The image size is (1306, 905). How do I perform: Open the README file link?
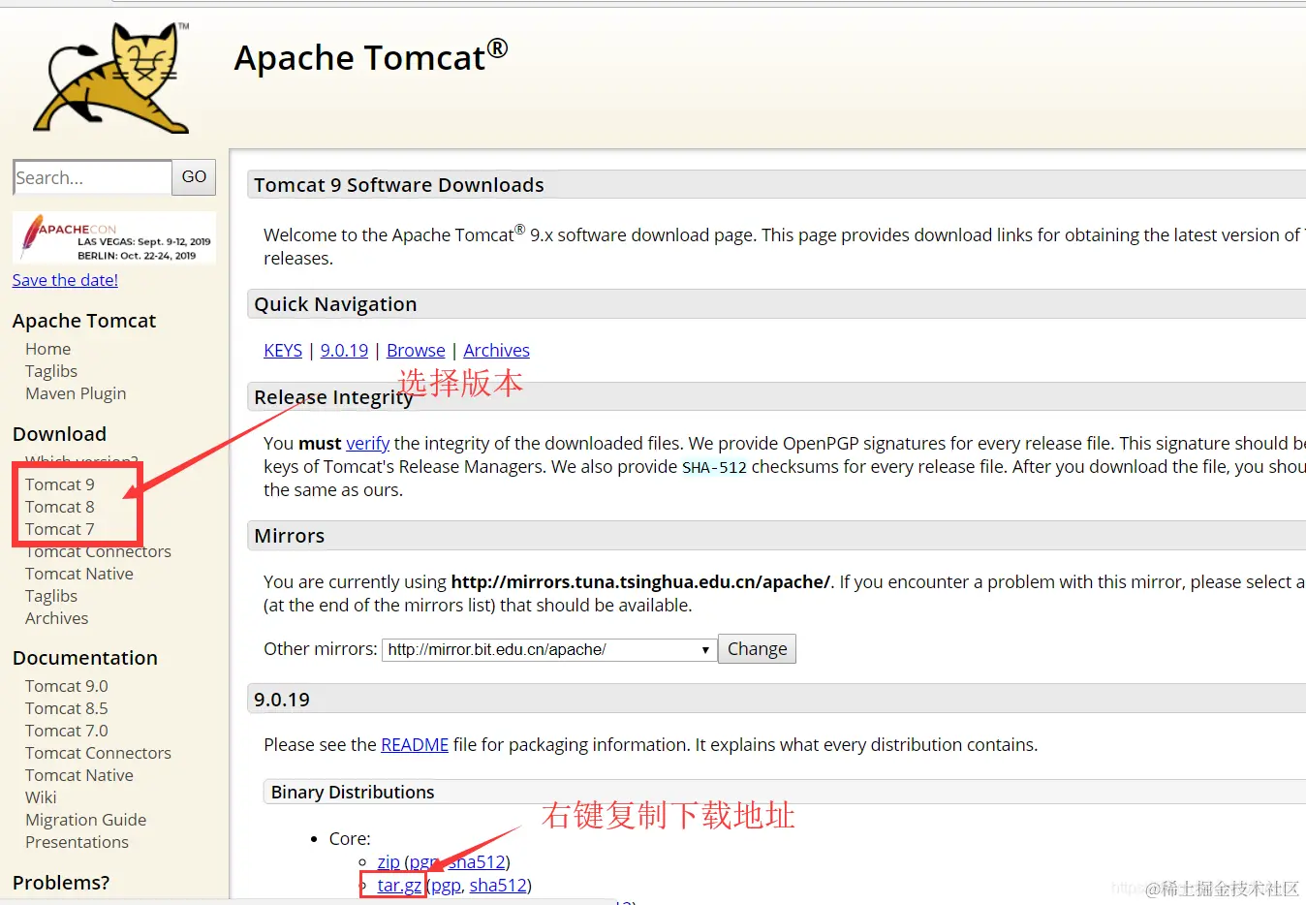click(415, 744)
